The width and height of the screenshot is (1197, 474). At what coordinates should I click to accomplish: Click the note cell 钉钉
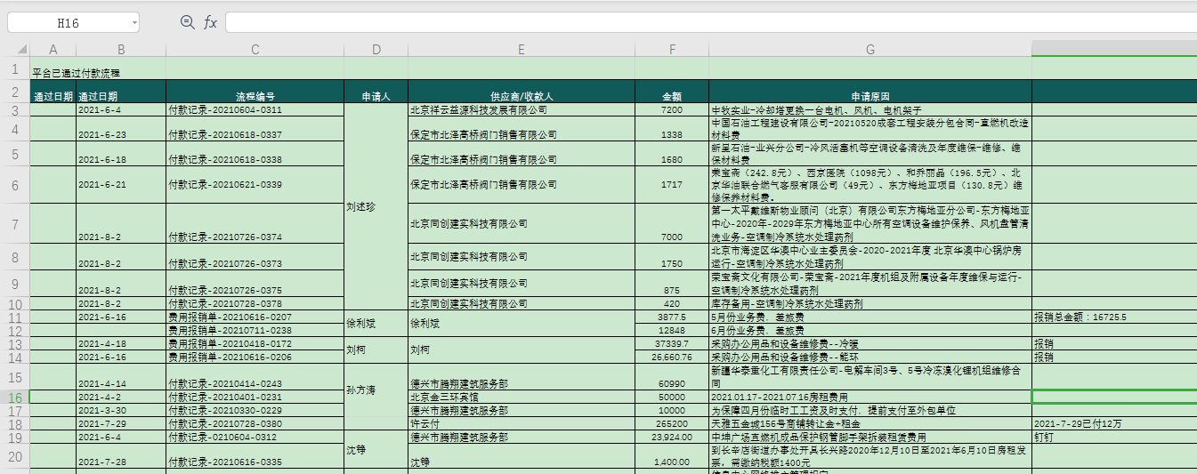click(1114, 438)
